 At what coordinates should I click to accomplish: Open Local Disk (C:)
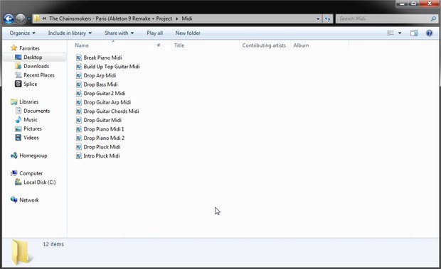point(39,182)
